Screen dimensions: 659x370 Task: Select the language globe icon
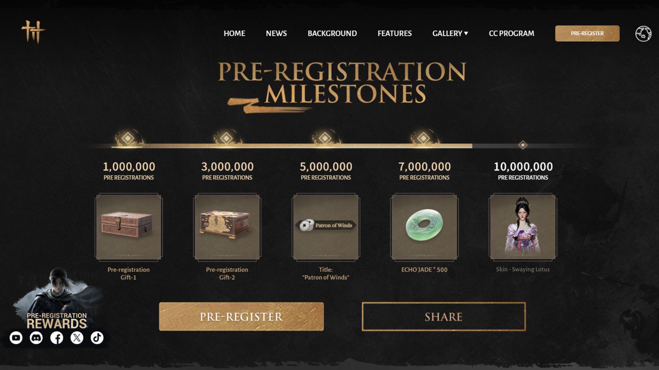(x=644, y=33)
